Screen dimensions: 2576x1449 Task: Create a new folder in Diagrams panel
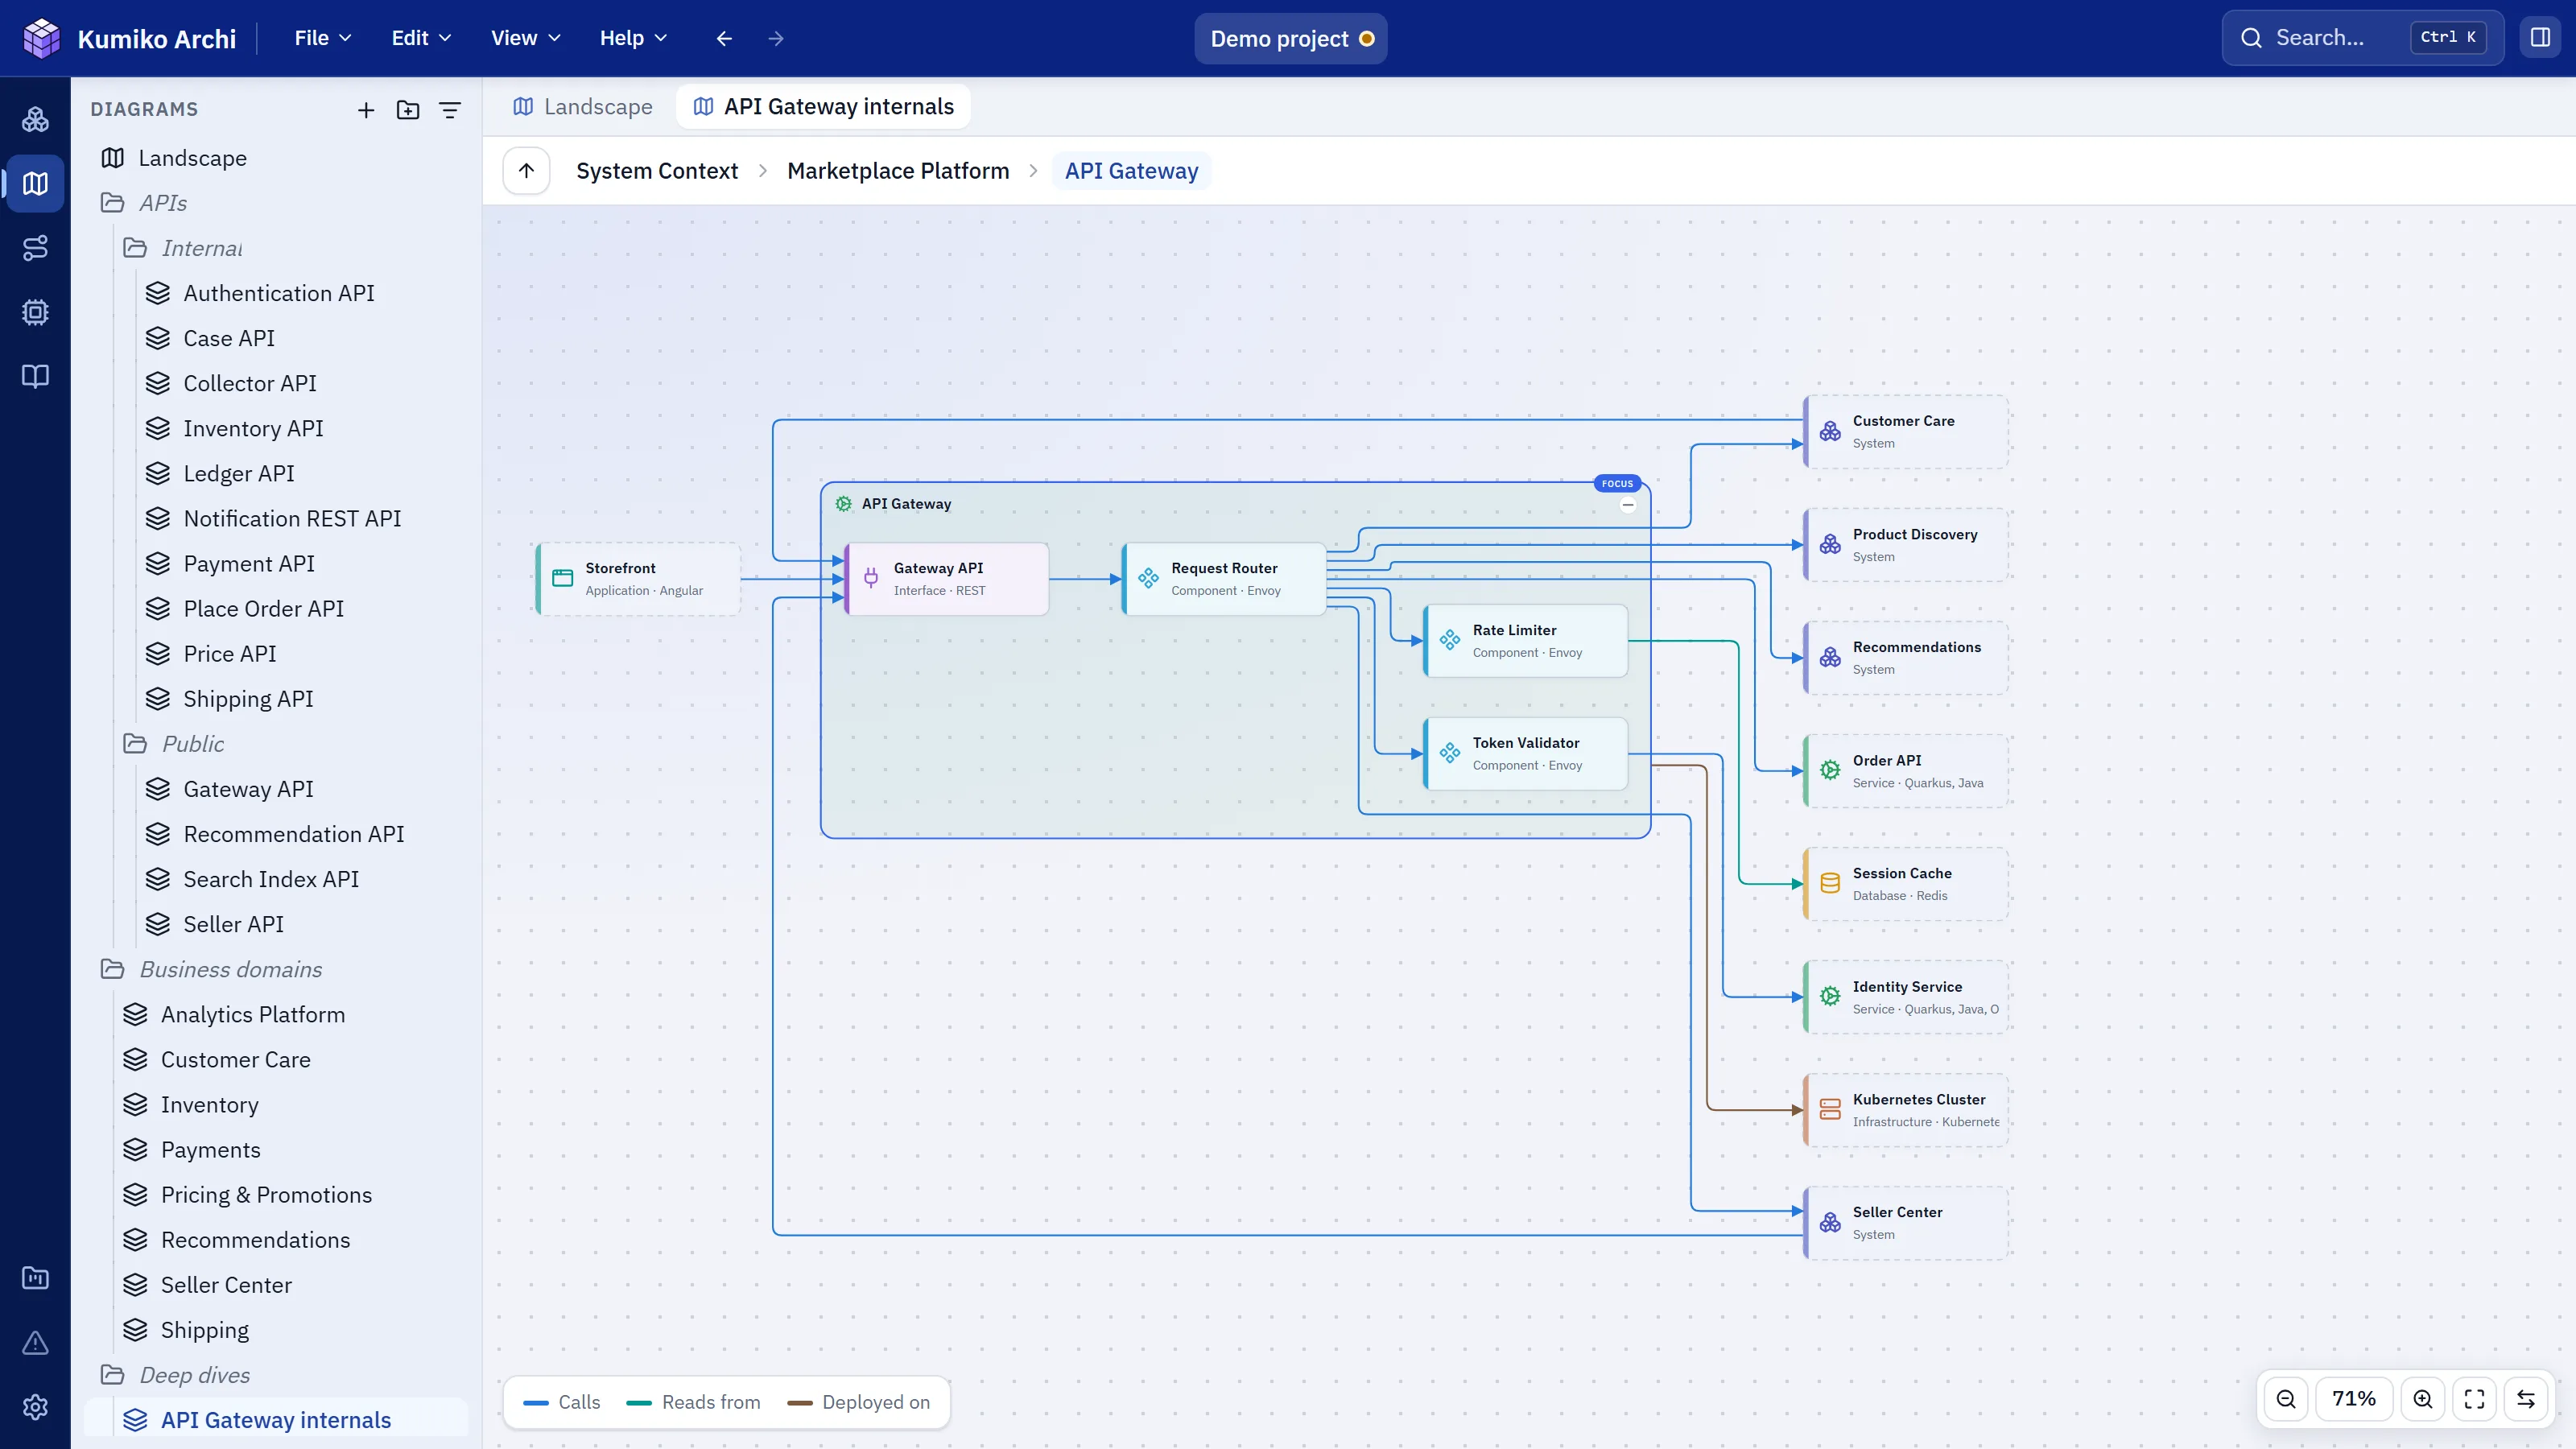pyautogui.click(x=408, y=110)
